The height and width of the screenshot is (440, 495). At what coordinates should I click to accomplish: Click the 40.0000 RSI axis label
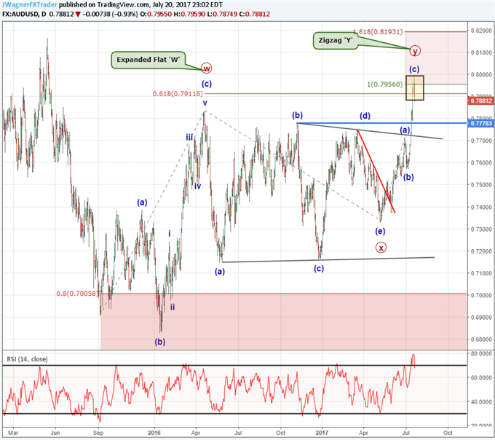(x=481, y=402)
